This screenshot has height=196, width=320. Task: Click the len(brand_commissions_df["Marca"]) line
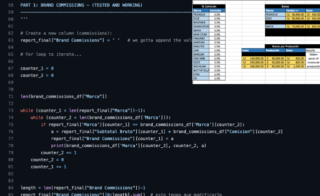click(64, 97)
